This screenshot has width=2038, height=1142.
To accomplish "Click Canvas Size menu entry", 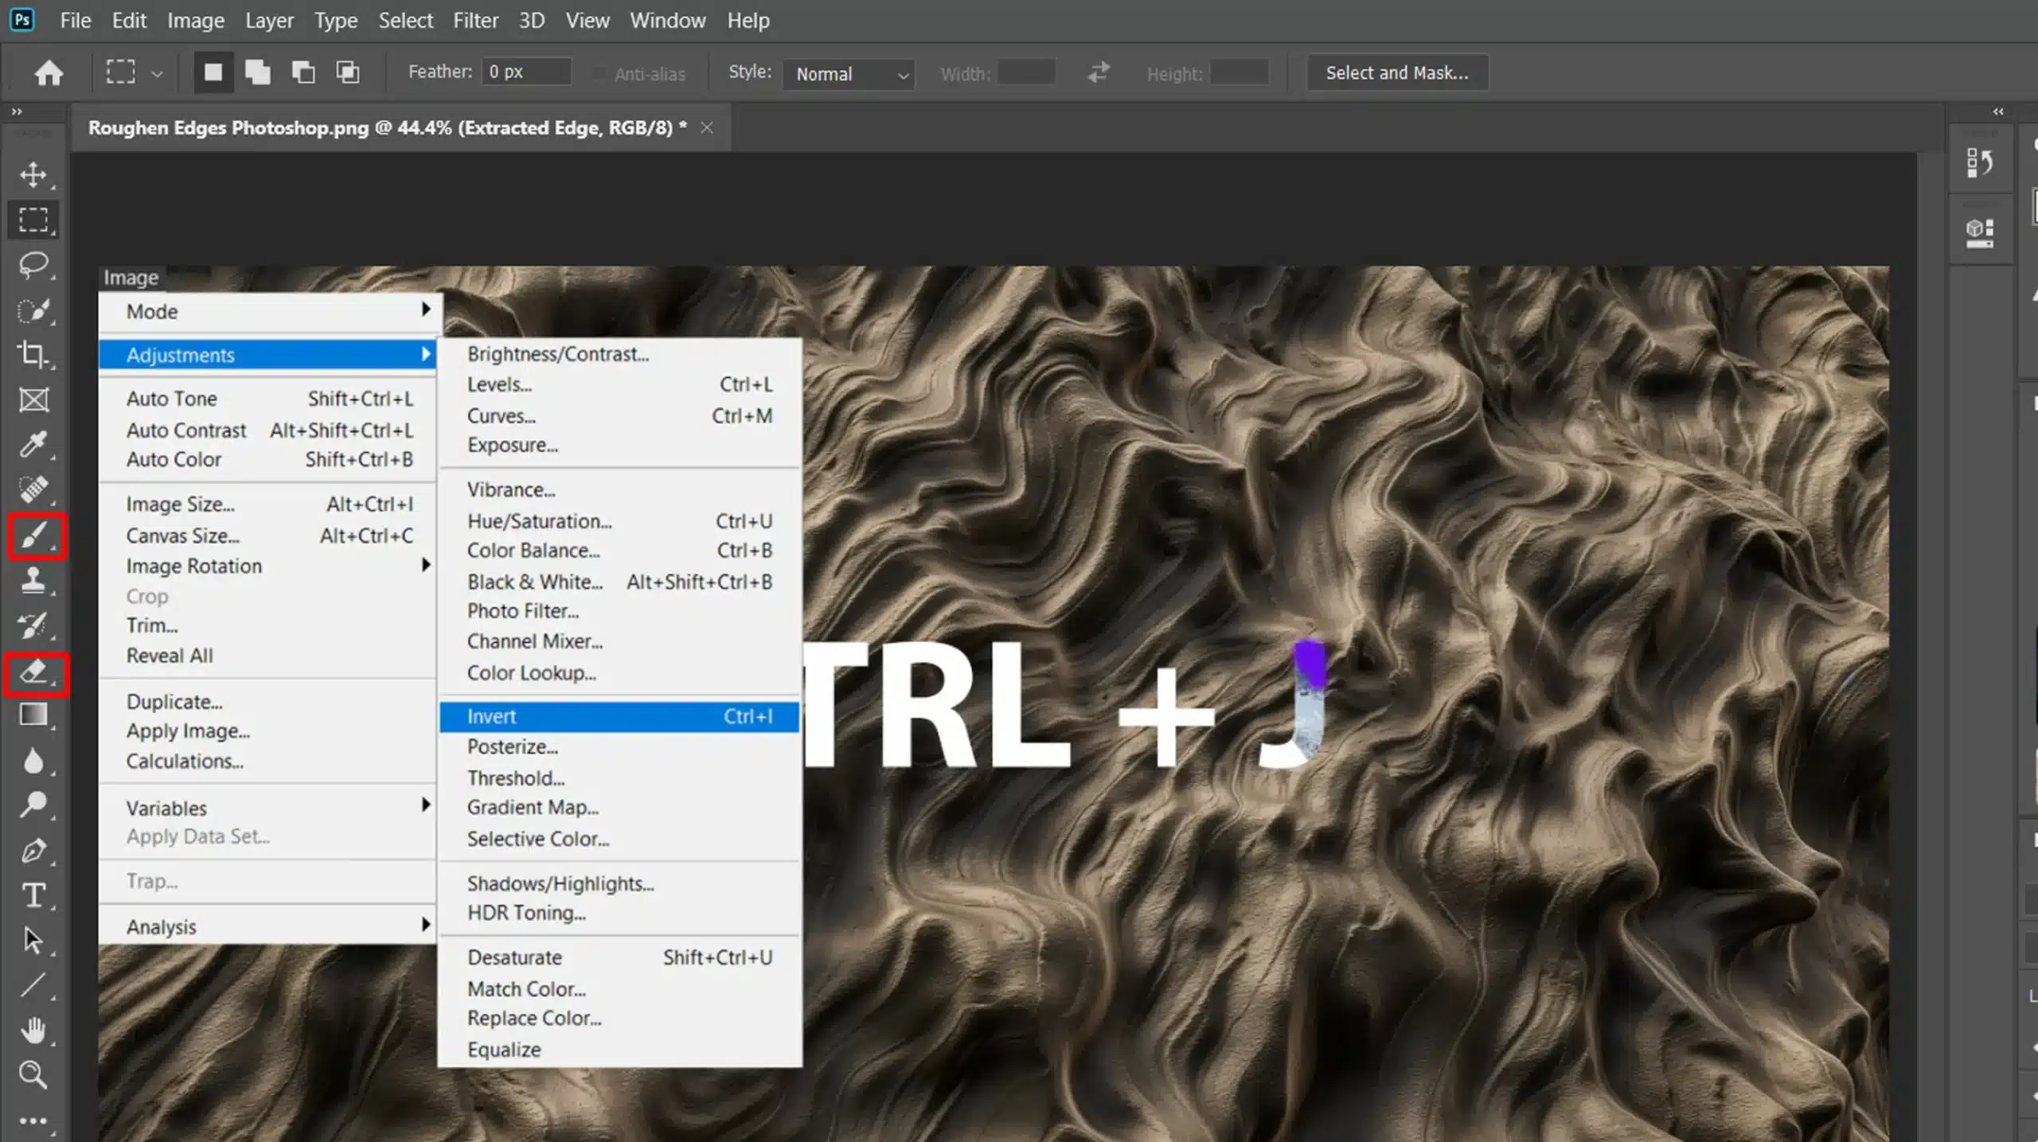I will click(x=269, y=536).
